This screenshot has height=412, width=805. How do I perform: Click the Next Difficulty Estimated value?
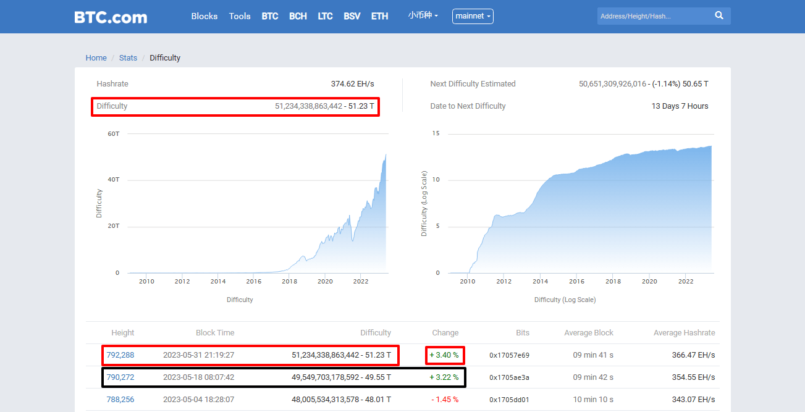(x=644, y=84)
